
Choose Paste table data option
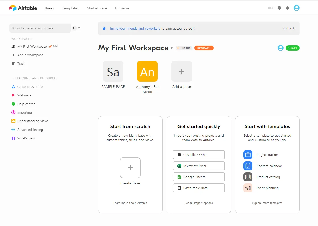199,188
